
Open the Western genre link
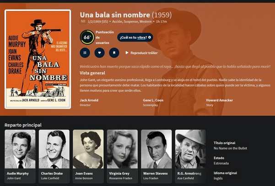tap(146, 21)
